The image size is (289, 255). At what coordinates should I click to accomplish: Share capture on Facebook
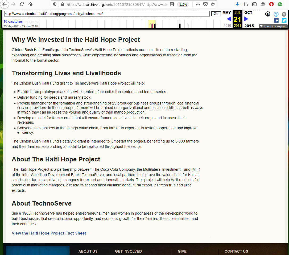coord(276,20)
